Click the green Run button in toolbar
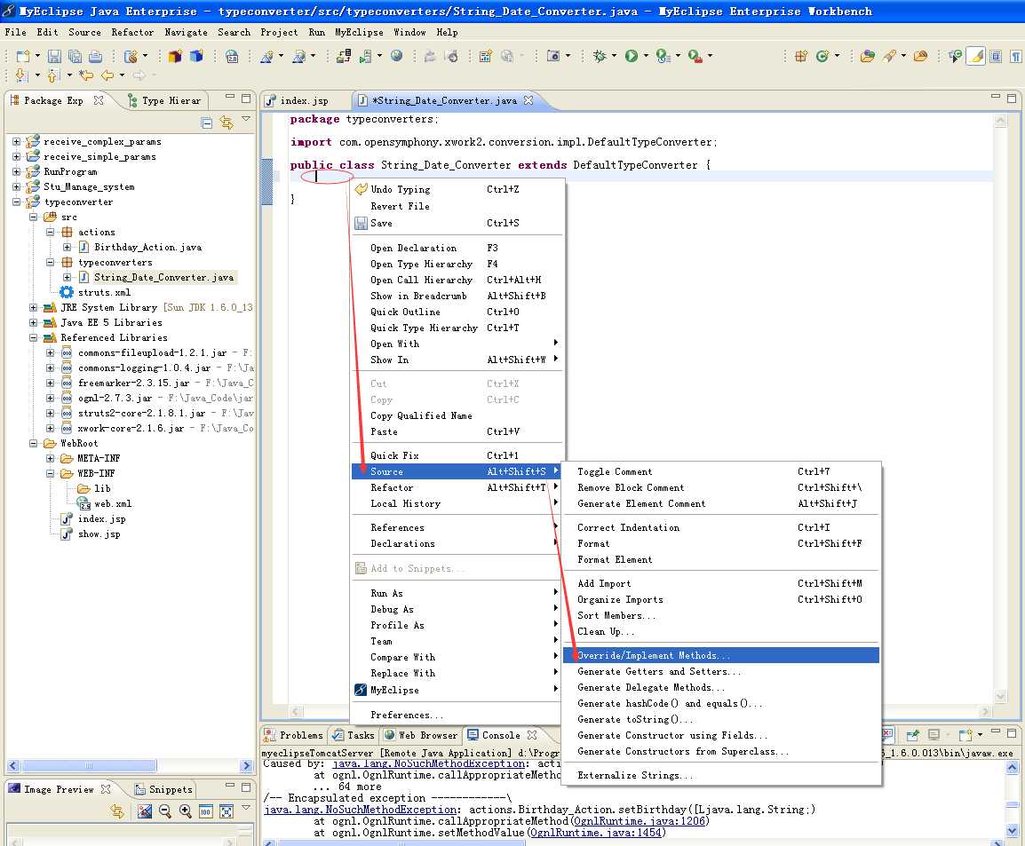Image resolution: width=1025 pixels, height=846 pixels. pos(631,56)
